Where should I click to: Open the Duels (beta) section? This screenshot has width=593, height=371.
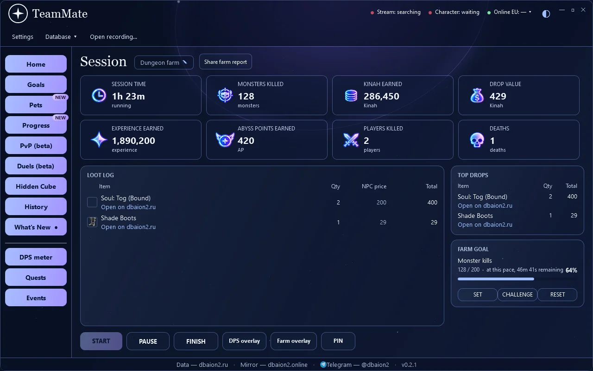click(x=36, y=166)
